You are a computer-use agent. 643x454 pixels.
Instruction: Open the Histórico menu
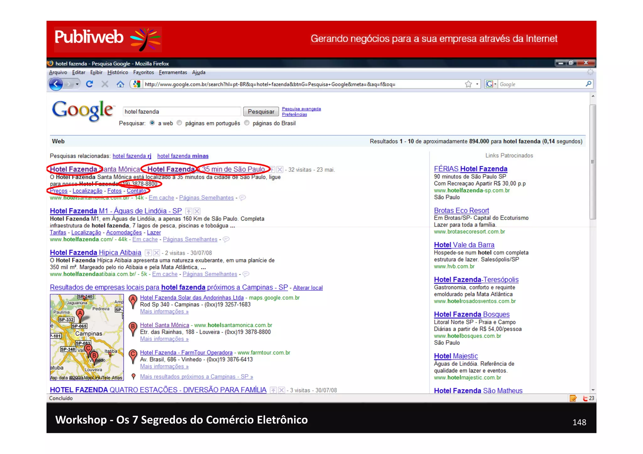[117, 72]
